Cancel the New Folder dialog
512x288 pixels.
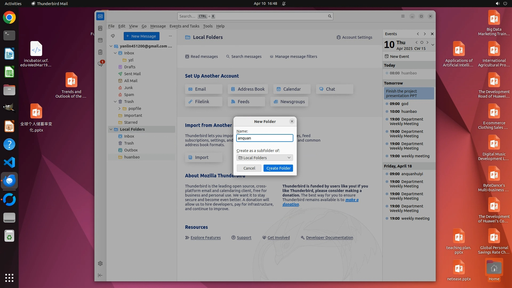(249, 168)
